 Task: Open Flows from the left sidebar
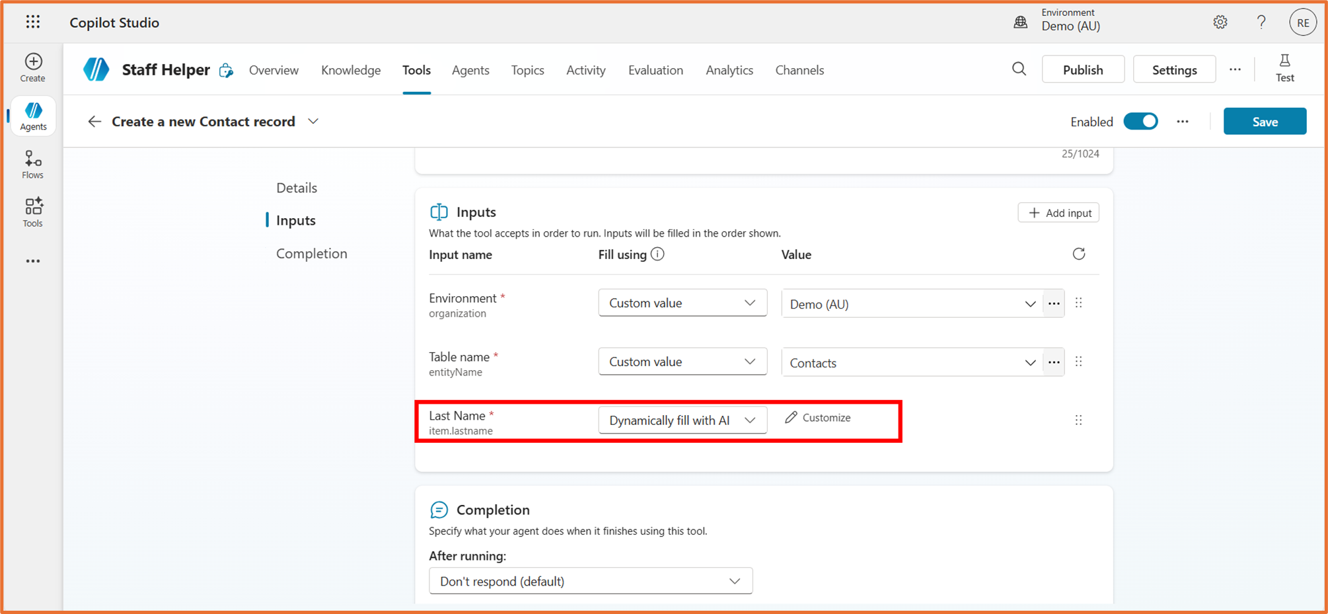pyautogui.click(x=33, y=165)
